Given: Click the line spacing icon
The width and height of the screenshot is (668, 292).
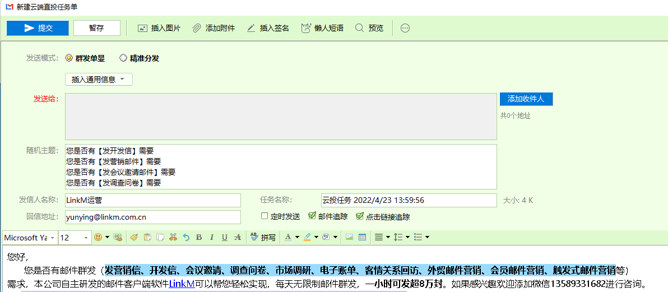Looking at the screenshot, I should pyautogui.click(x=398, y=238).
